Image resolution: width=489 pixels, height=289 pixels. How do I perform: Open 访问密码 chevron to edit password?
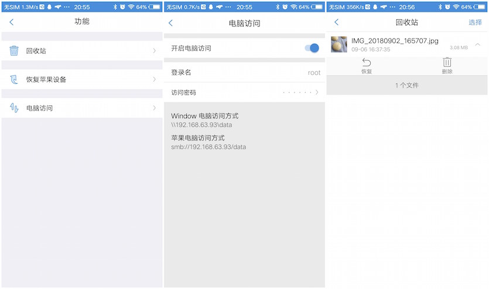pos(317,92)
